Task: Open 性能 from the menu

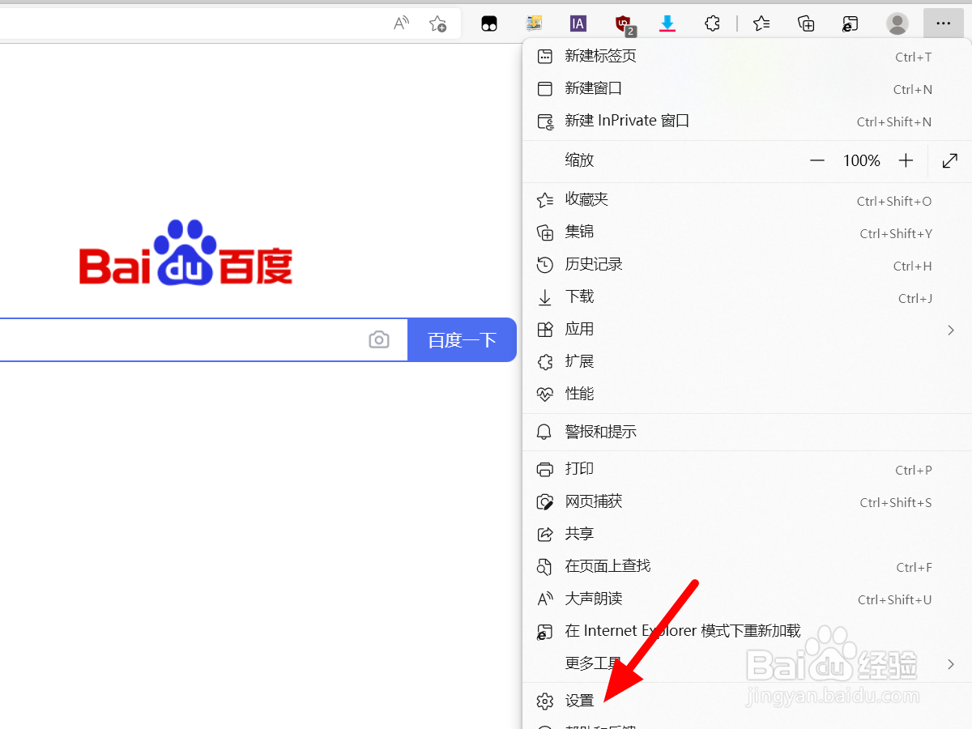Action: pos(747,394)
